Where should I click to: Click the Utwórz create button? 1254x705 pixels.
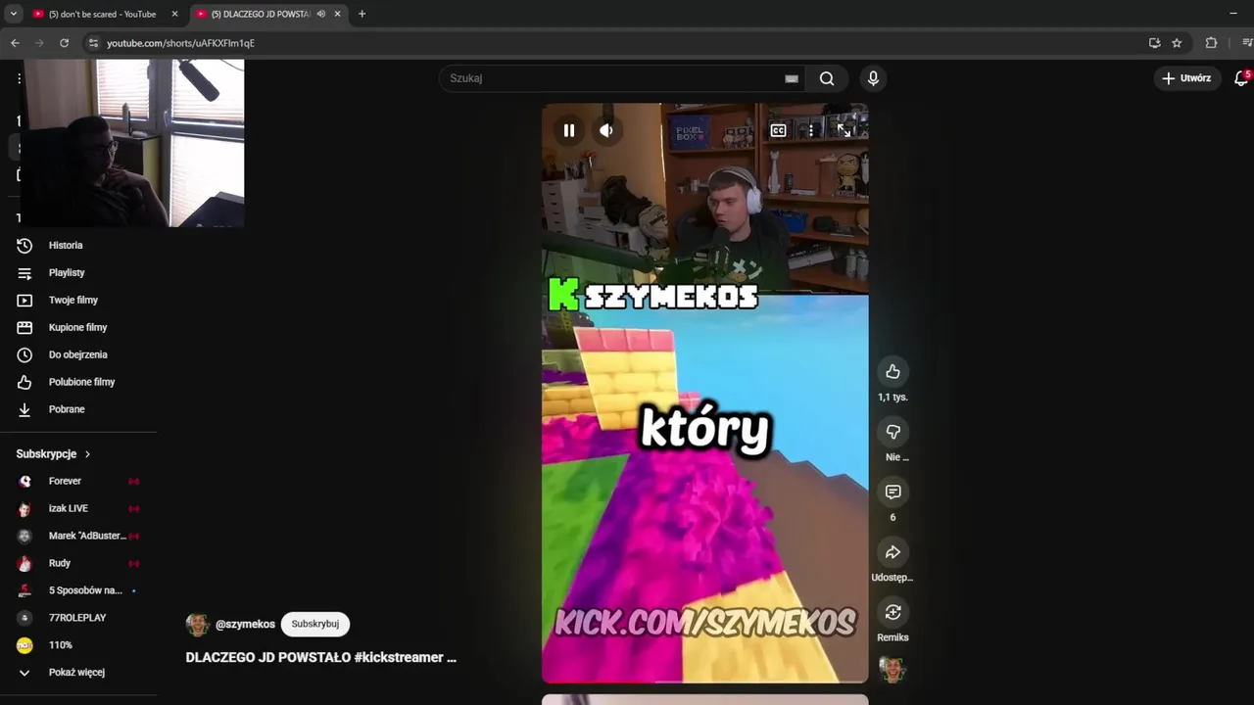click(1186, 78)
